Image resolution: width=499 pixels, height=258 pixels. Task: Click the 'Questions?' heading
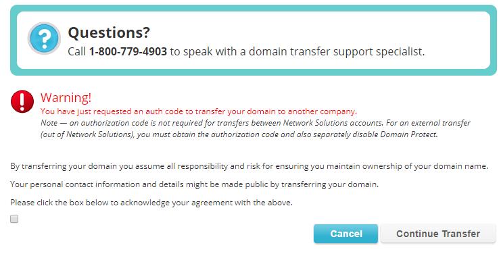[109, 32]
